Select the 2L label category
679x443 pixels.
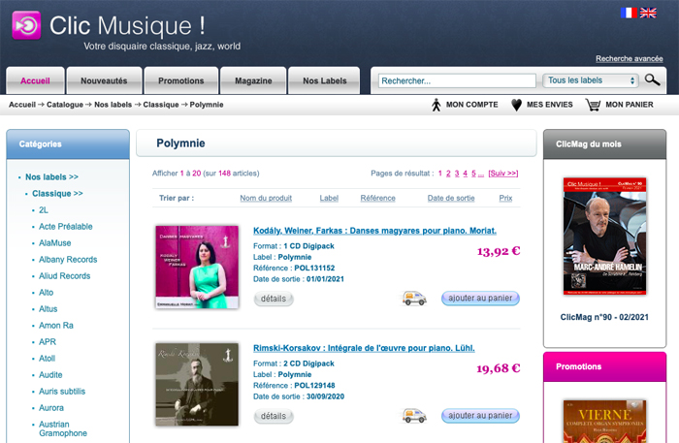[x=44, y=209]
